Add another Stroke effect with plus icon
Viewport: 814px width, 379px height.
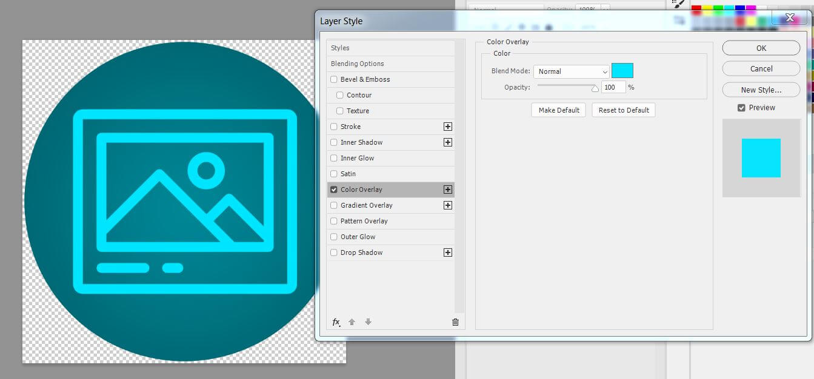447,127
